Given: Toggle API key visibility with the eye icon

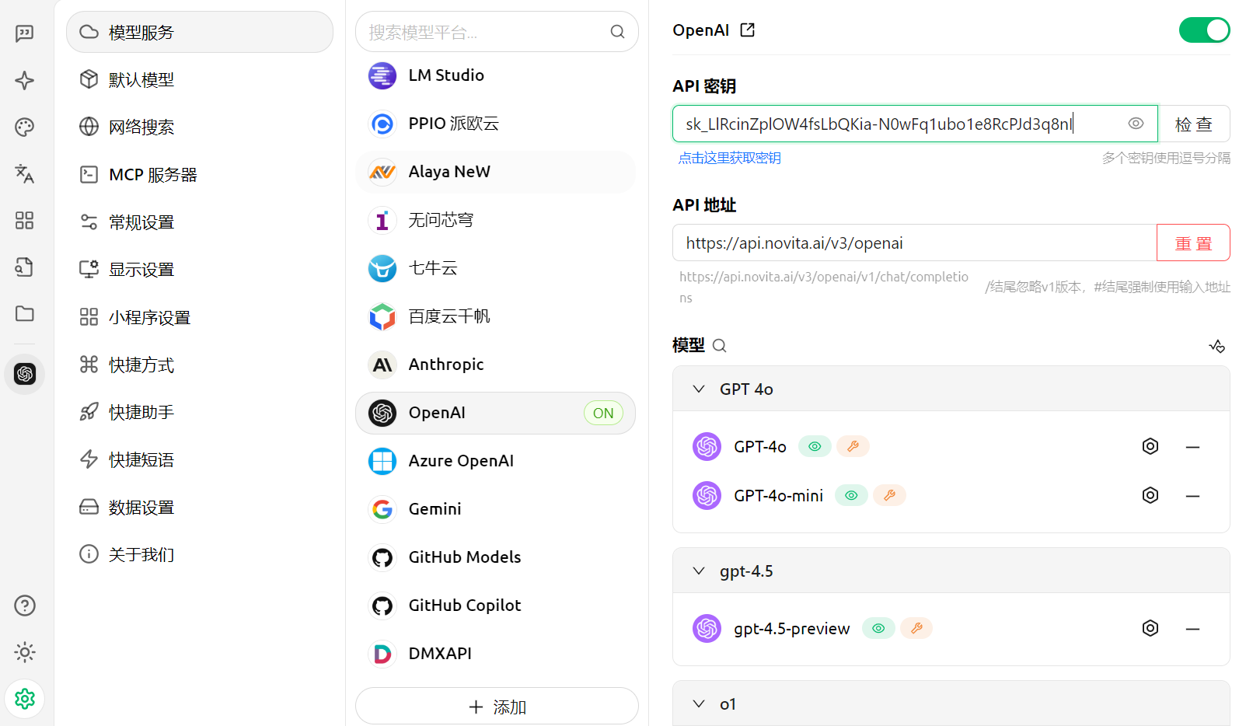Looking at the screenshot, I should [x=1136, y=124].
